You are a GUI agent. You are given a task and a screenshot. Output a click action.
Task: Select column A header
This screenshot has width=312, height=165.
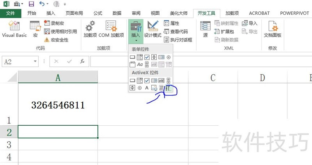pos(58,77)
